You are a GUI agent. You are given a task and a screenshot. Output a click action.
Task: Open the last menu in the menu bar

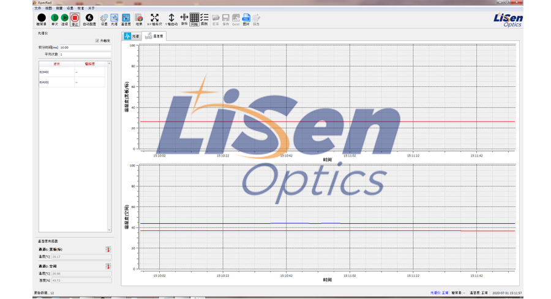tap(91, 8)
